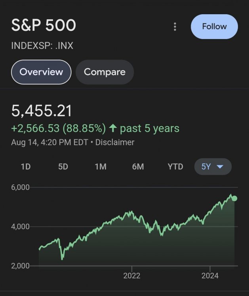Click the S&P 500 title
The image size is (249, 296).
click(x=44, y=26)
